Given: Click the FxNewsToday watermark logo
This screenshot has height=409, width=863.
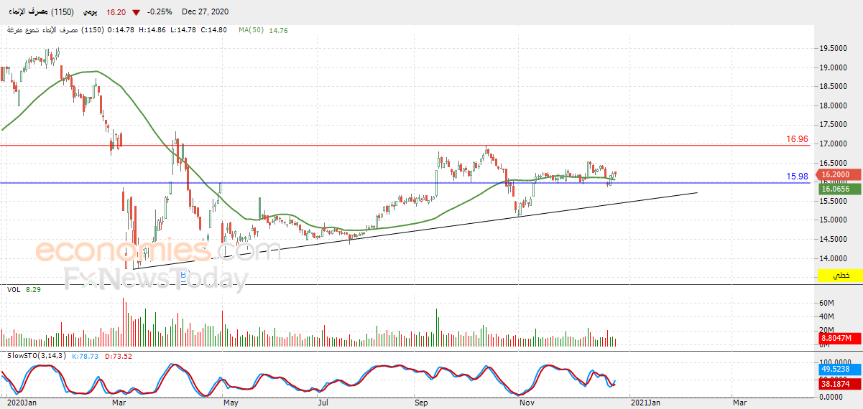Looking at the screenshot, I should 156,278.
